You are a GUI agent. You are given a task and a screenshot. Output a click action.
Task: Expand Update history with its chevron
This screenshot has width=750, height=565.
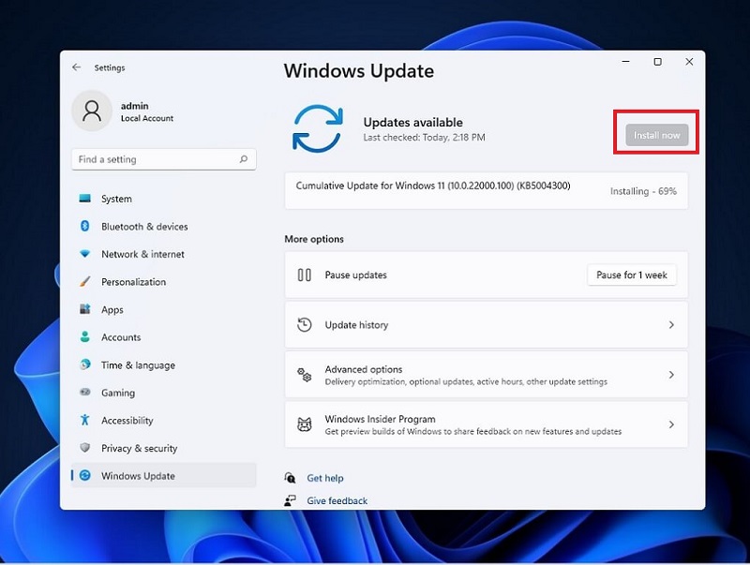671,325
